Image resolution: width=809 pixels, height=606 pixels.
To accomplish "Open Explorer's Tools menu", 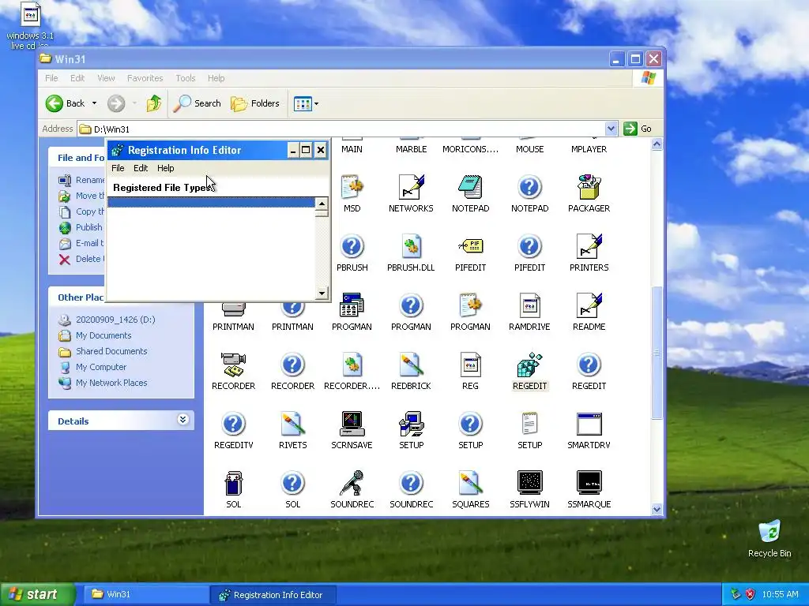I will pos(185,78).
